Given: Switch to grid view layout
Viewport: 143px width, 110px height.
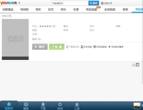Looking at the screenshot, I should (134, 65).
